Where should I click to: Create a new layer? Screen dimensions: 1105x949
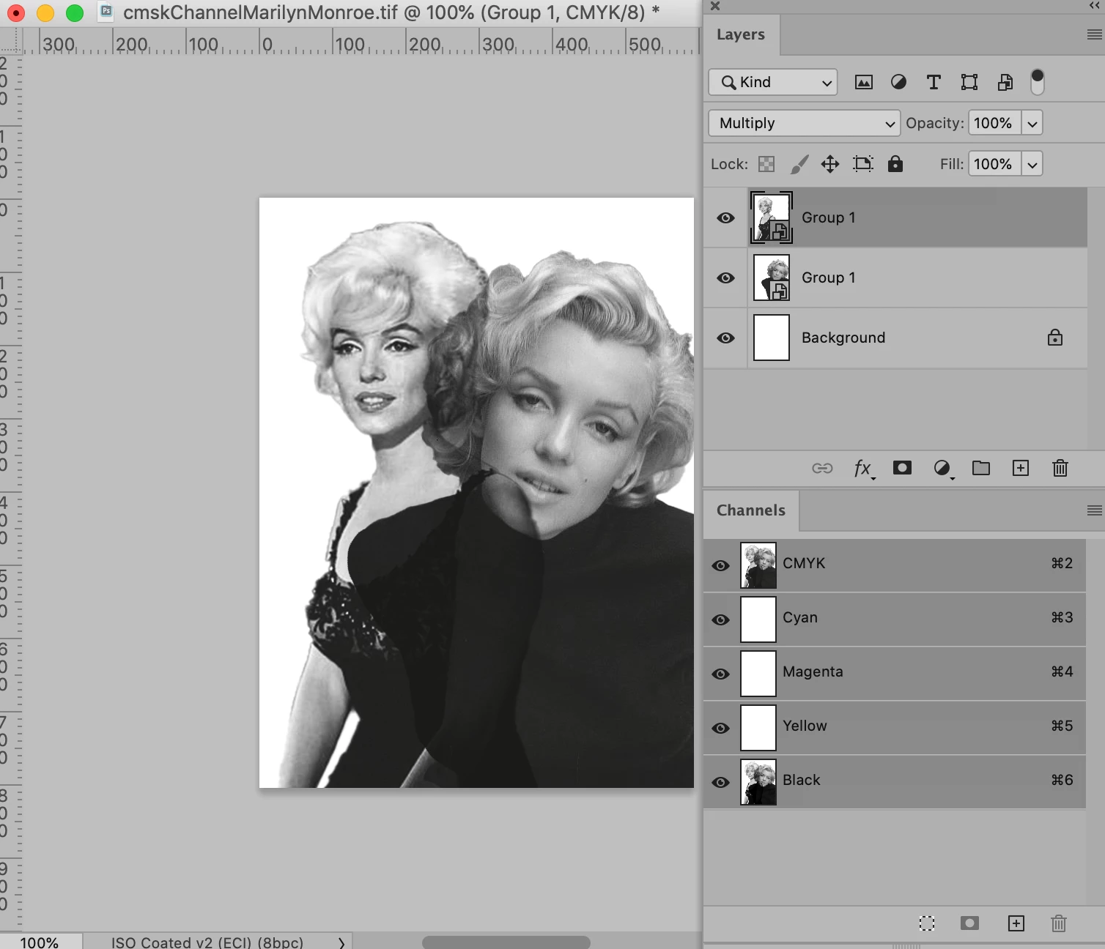[x=1021, y=468]
